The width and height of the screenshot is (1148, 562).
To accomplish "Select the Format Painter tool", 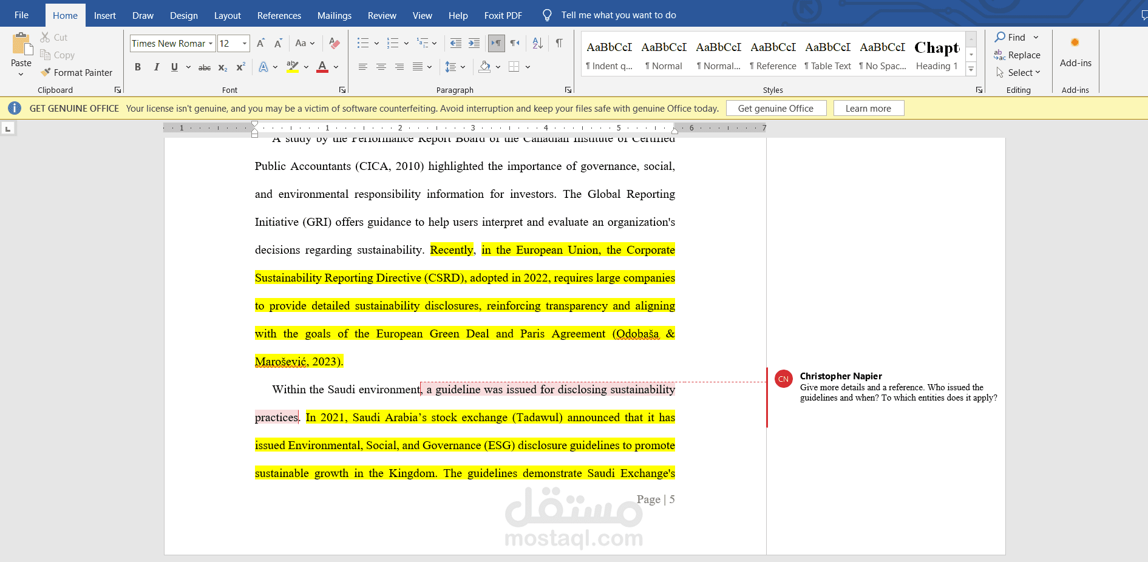I will point(76,72).
